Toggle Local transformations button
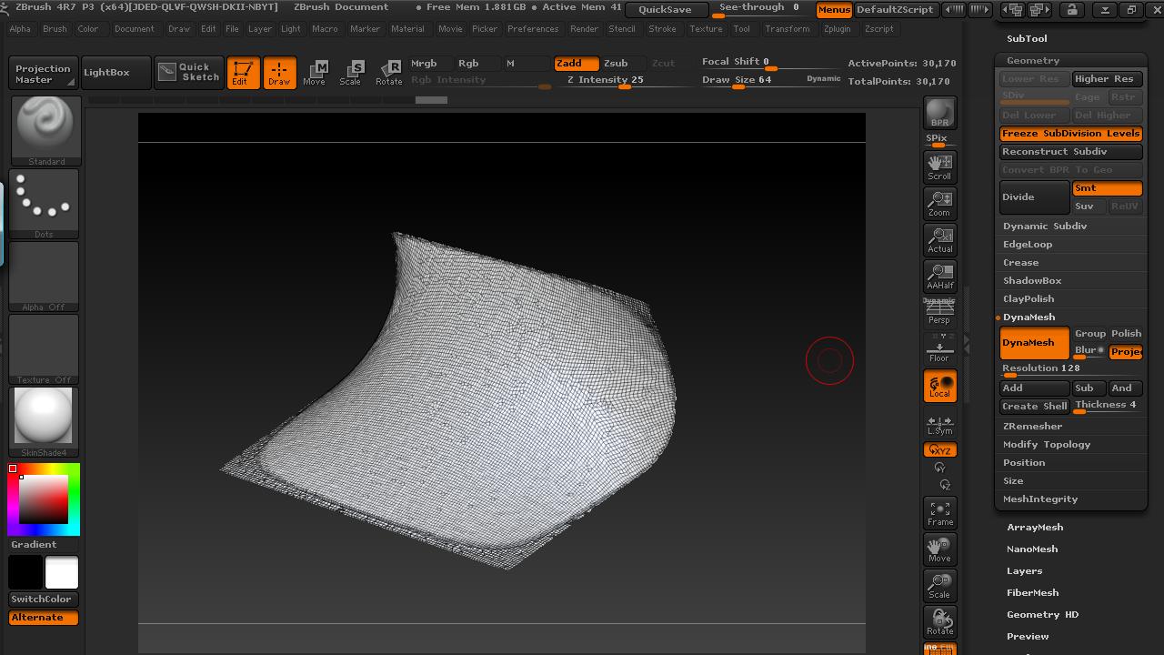 [939, 386]
